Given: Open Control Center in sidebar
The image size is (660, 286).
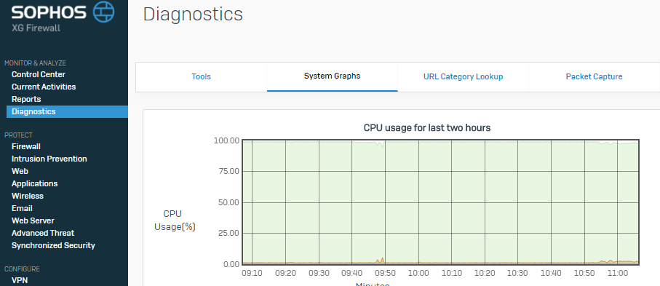Looking at the screenshot, I should pos(39,74).
